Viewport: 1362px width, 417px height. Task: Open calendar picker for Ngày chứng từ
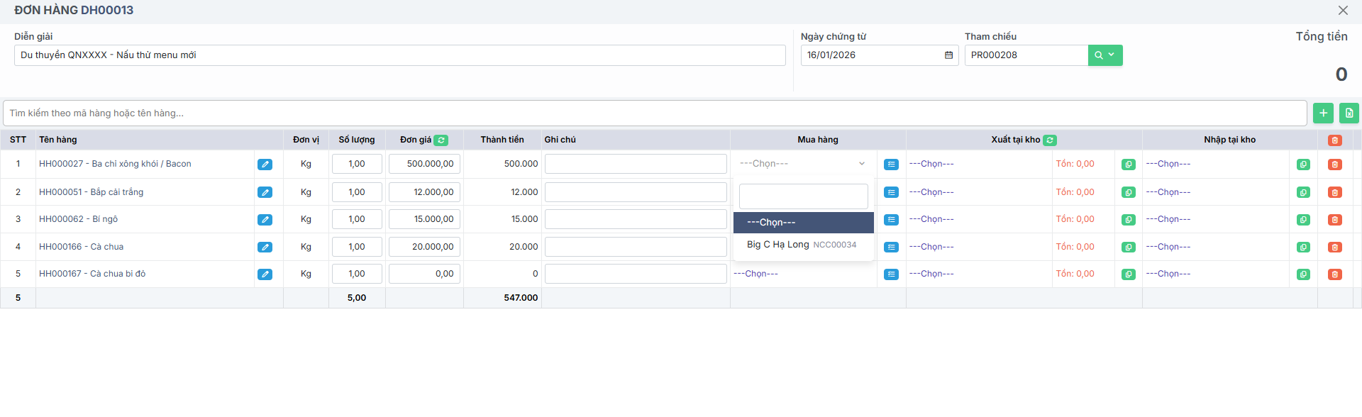[x=948, y=55]
